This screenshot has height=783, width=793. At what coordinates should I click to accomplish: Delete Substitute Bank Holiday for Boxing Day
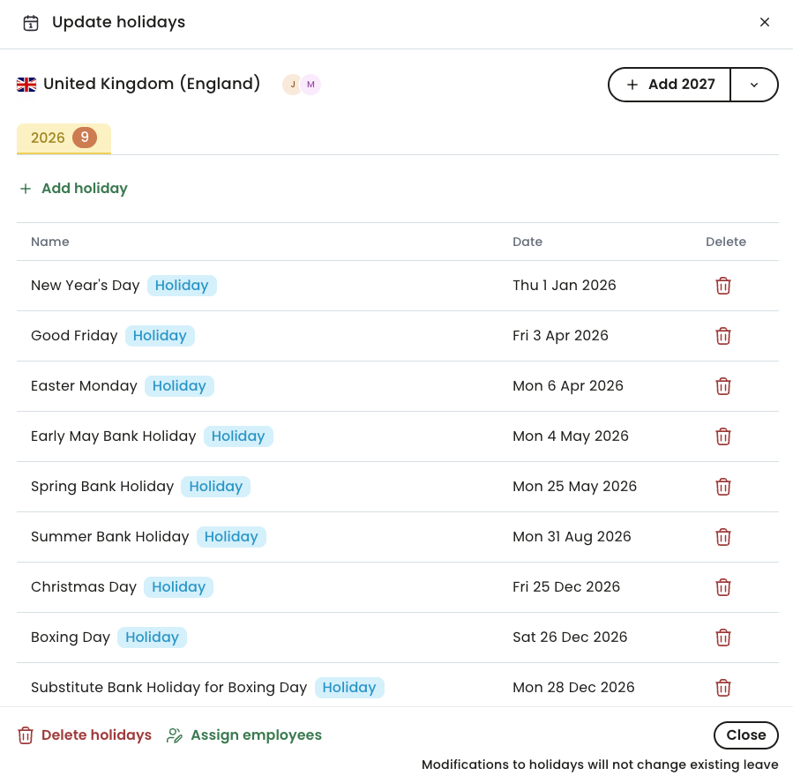[x=723, y=688]
